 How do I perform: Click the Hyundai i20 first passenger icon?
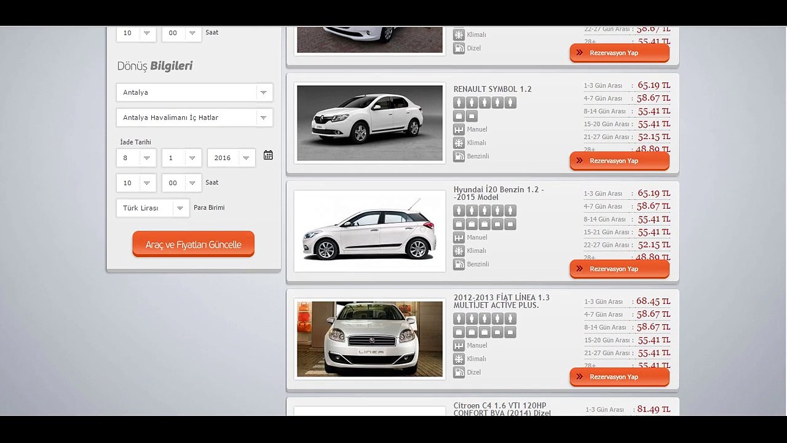tap(459, 210)
